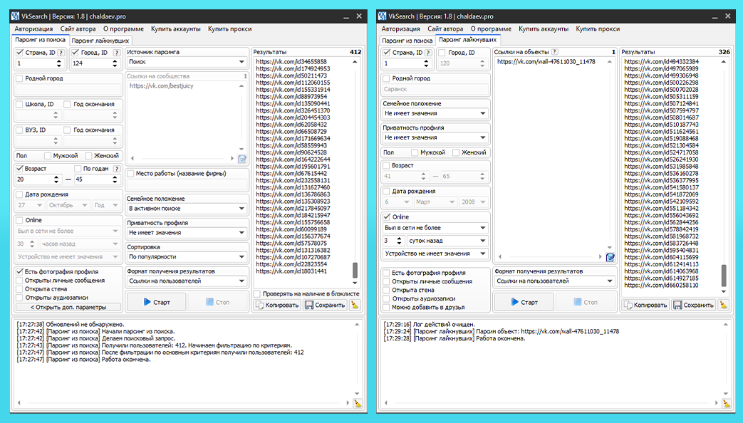Enable the Проверять на наличие в блэклисте checkbox
The width and height of the screenshot is (743, 423).
click(257, 293)
